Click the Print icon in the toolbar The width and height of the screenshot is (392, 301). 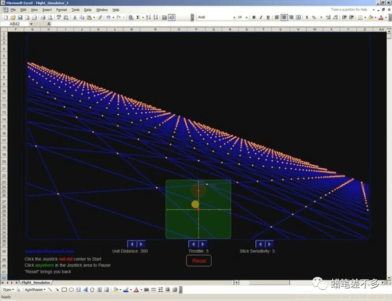tap(43, 17)
